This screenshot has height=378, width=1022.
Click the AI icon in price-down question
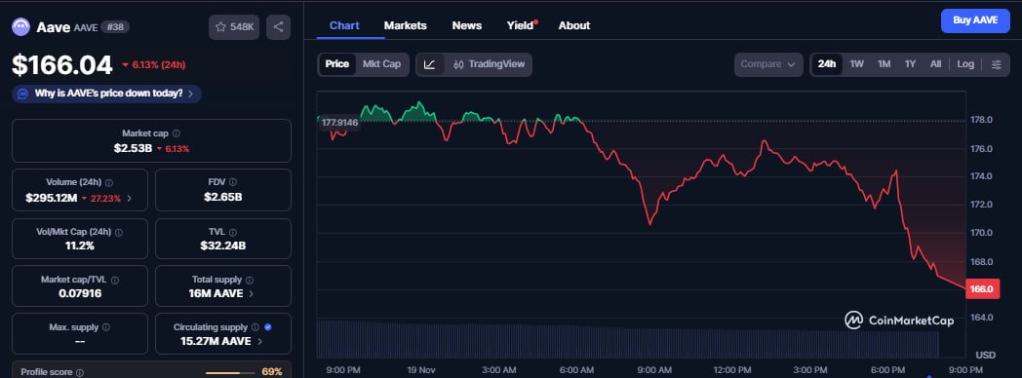(x=23, y=94)
